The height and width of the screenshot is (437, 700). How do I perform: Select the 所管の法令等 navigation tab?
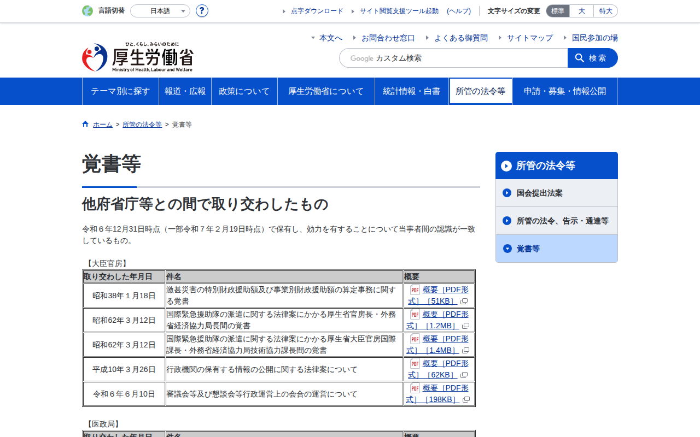coord(481,91)
